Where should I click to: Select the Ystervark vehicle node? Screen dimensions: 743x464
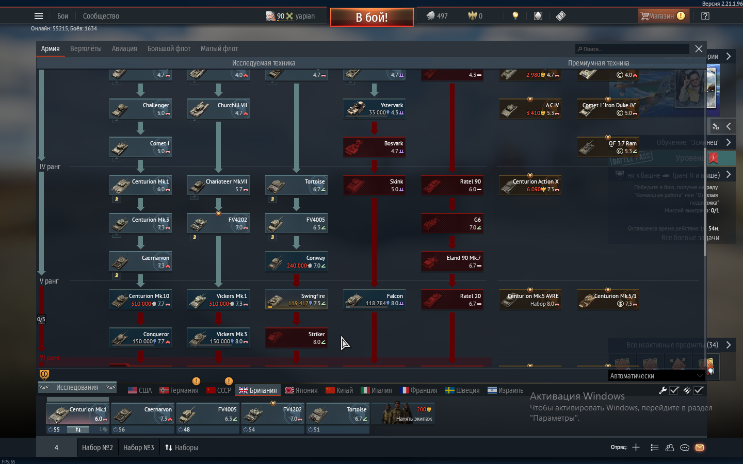click(374, 109)
